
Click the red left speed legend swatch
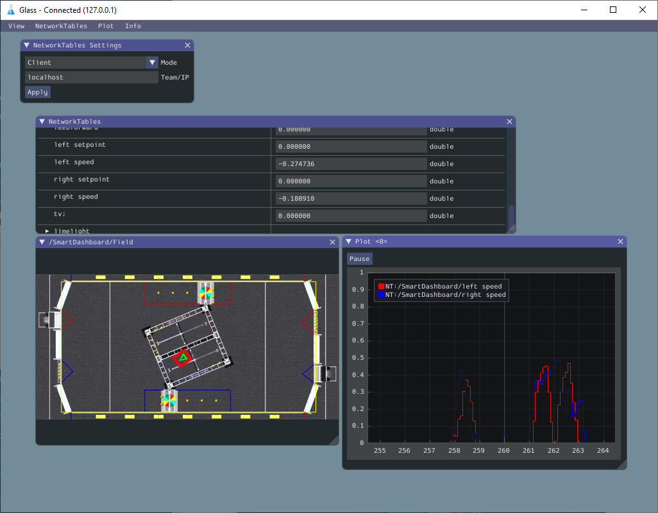point(382,286)
